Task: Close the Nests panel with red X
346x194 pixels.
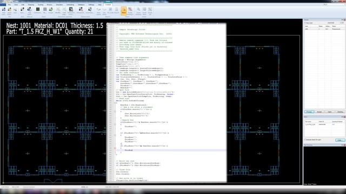Action: pyautogui.click(x=344, y=20)
